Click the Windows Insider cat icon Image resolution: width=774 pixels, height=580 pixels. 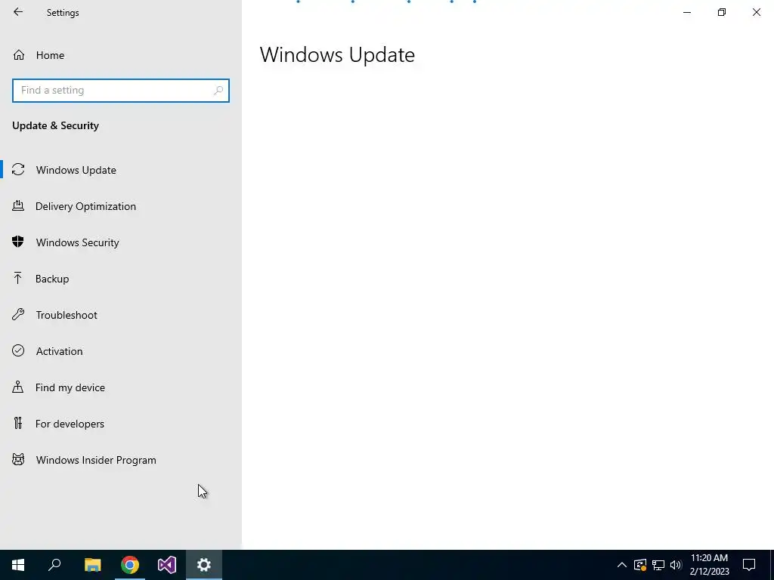(x=18, y=460)
